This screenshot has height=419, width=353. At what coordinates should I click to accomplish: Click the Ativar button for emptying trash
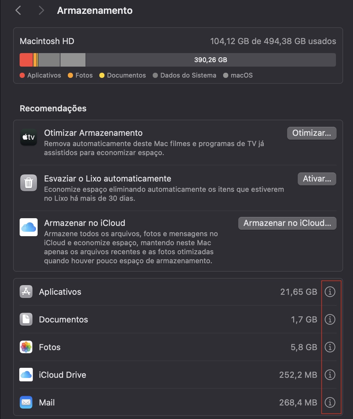coord(317,179)
